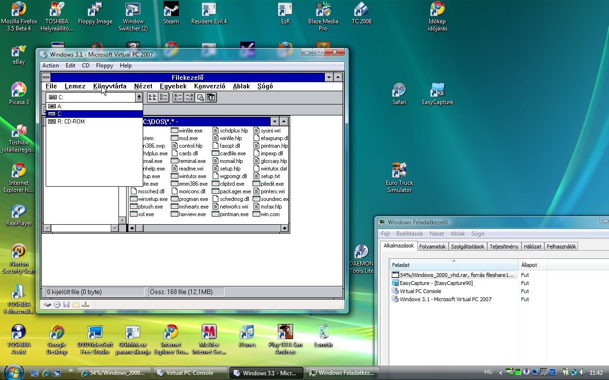Select drive A: in the drive list

94,106
